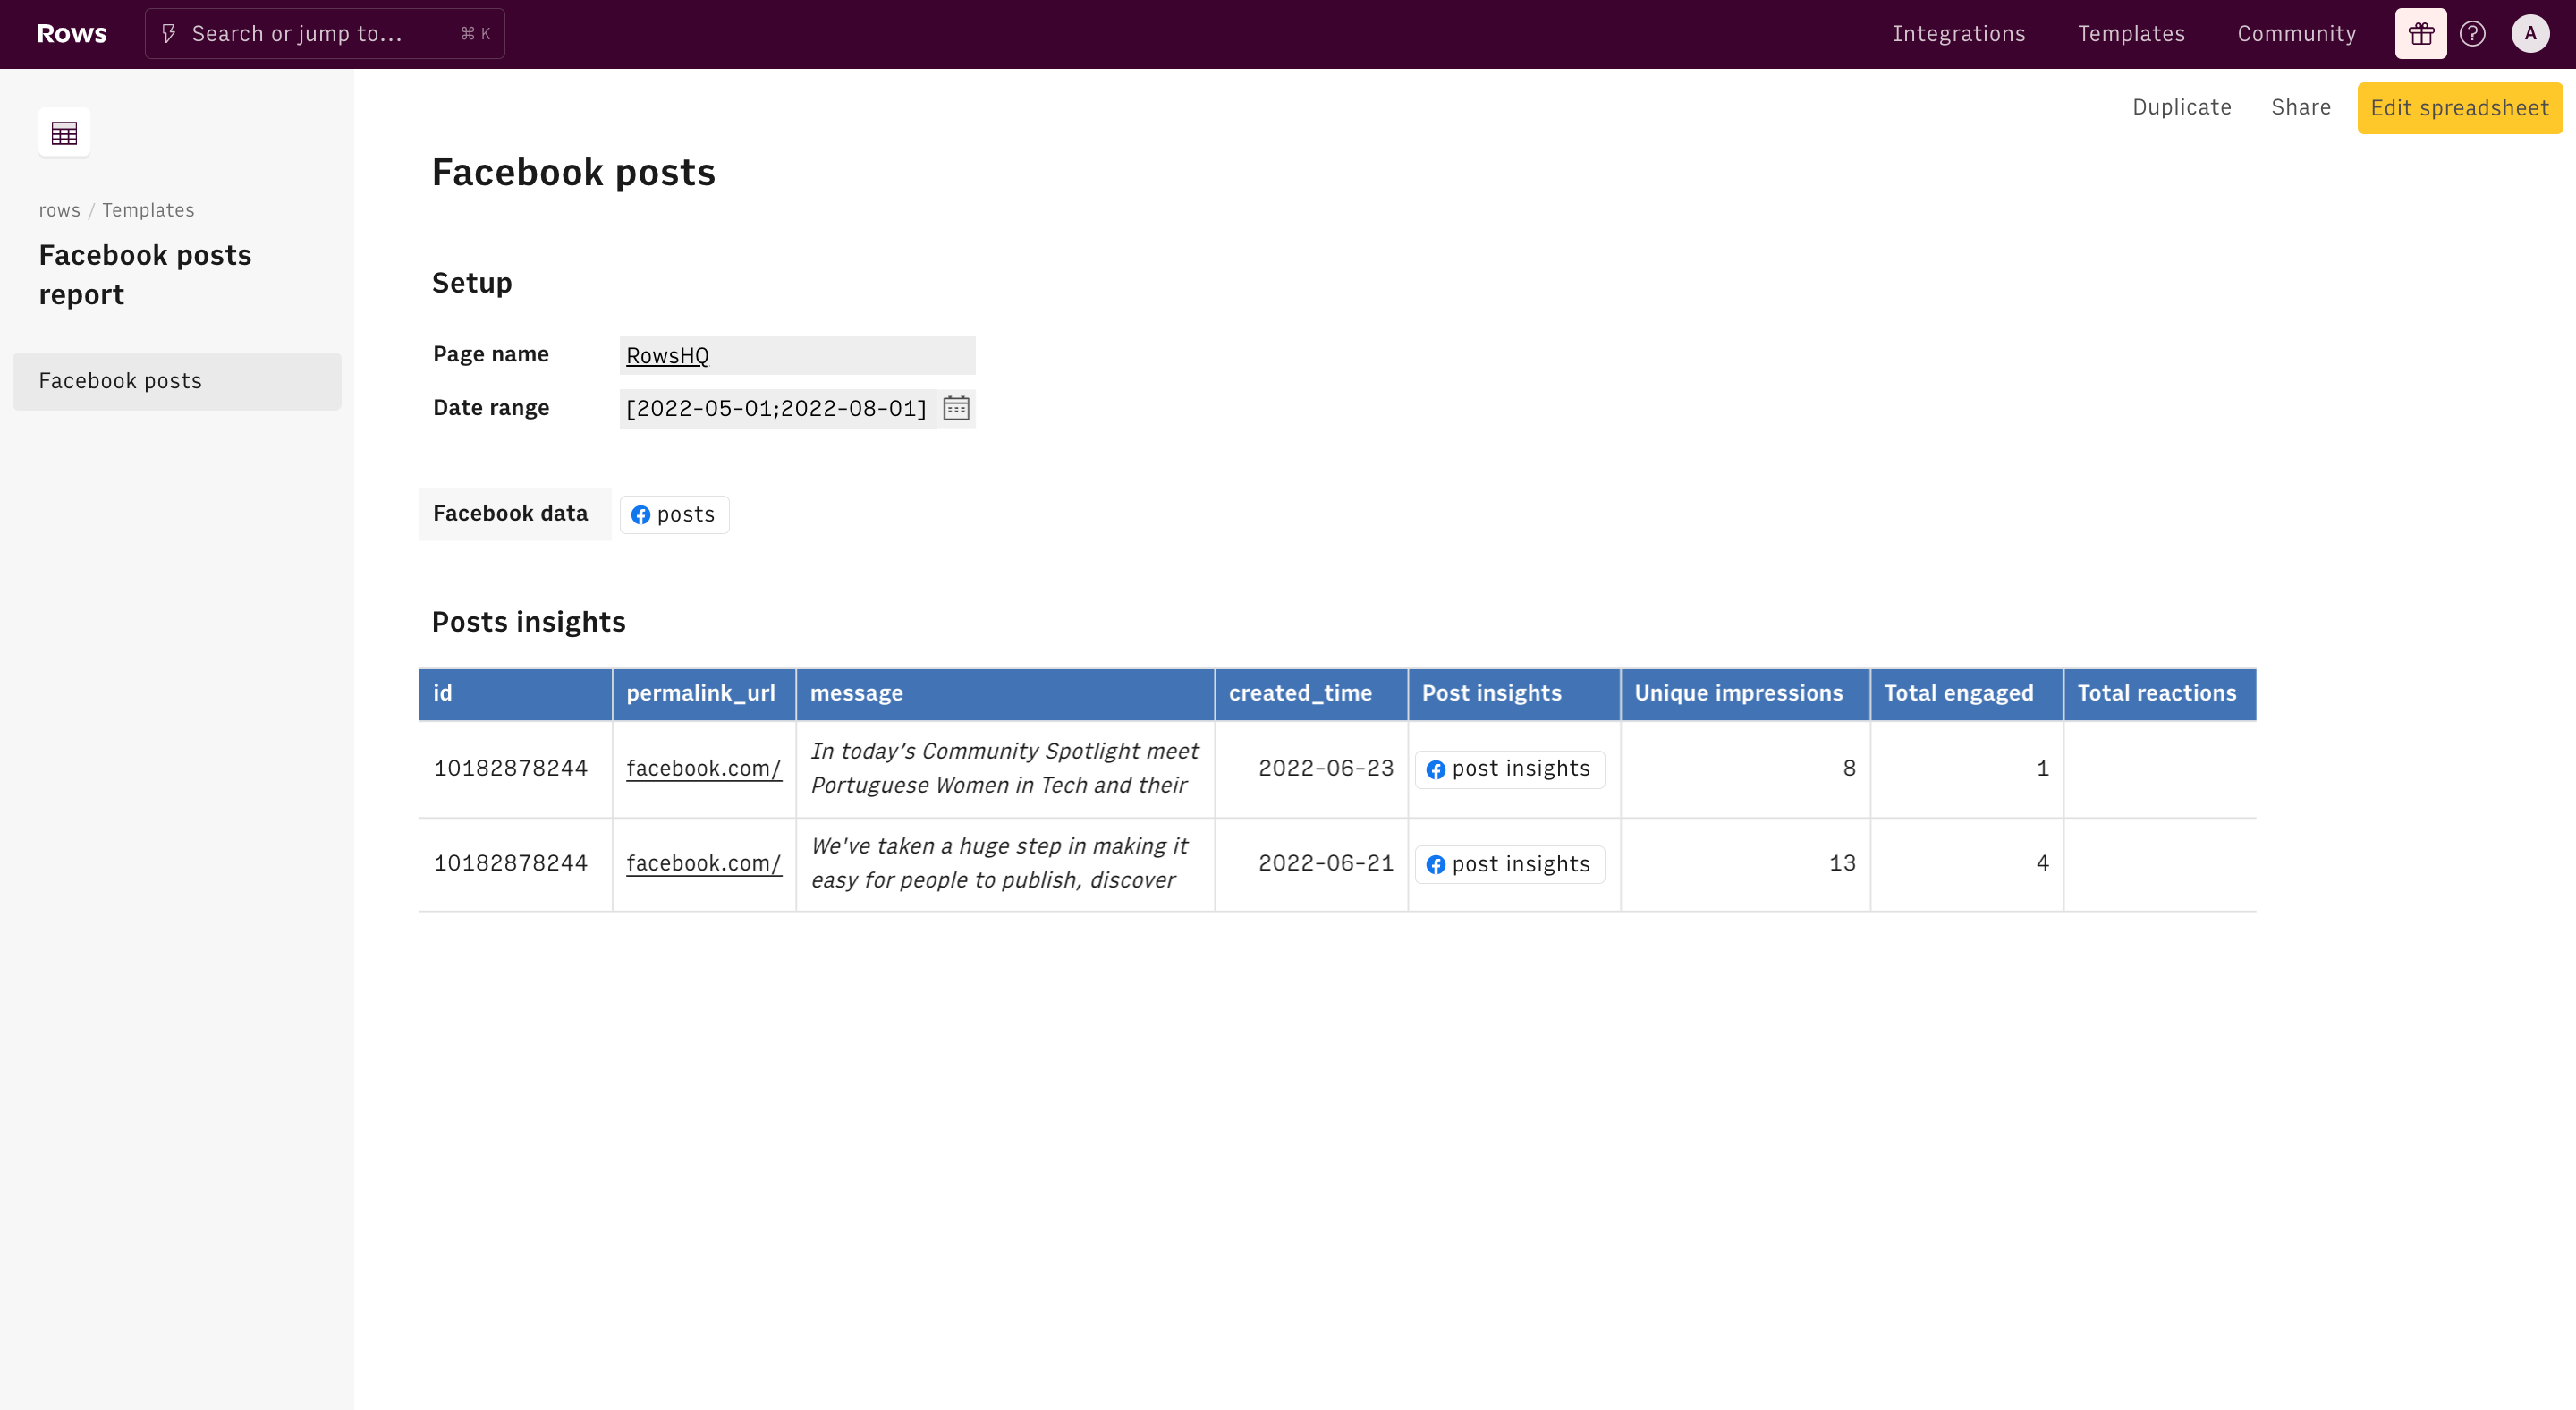Image resolution: width=2576 pixels, height=1410 pixels.
Task: Click the Share button
Action: [2300, 107]
